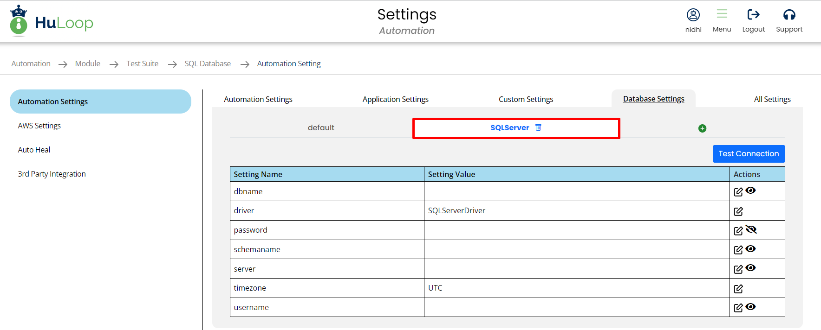Edit the timezone setting
The width and height of the screenshot is (821, 330).
tap(738, 289)
